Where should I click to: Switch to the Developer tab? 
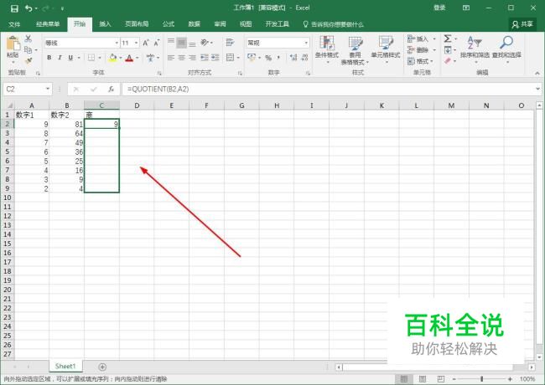[277, 24]
